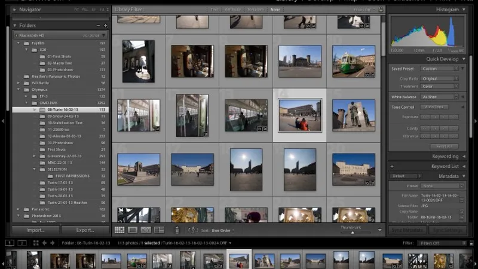The height and width of the screenshot is (269, 478).
Task: Select None in Library Filter
Action: [275, 10]
